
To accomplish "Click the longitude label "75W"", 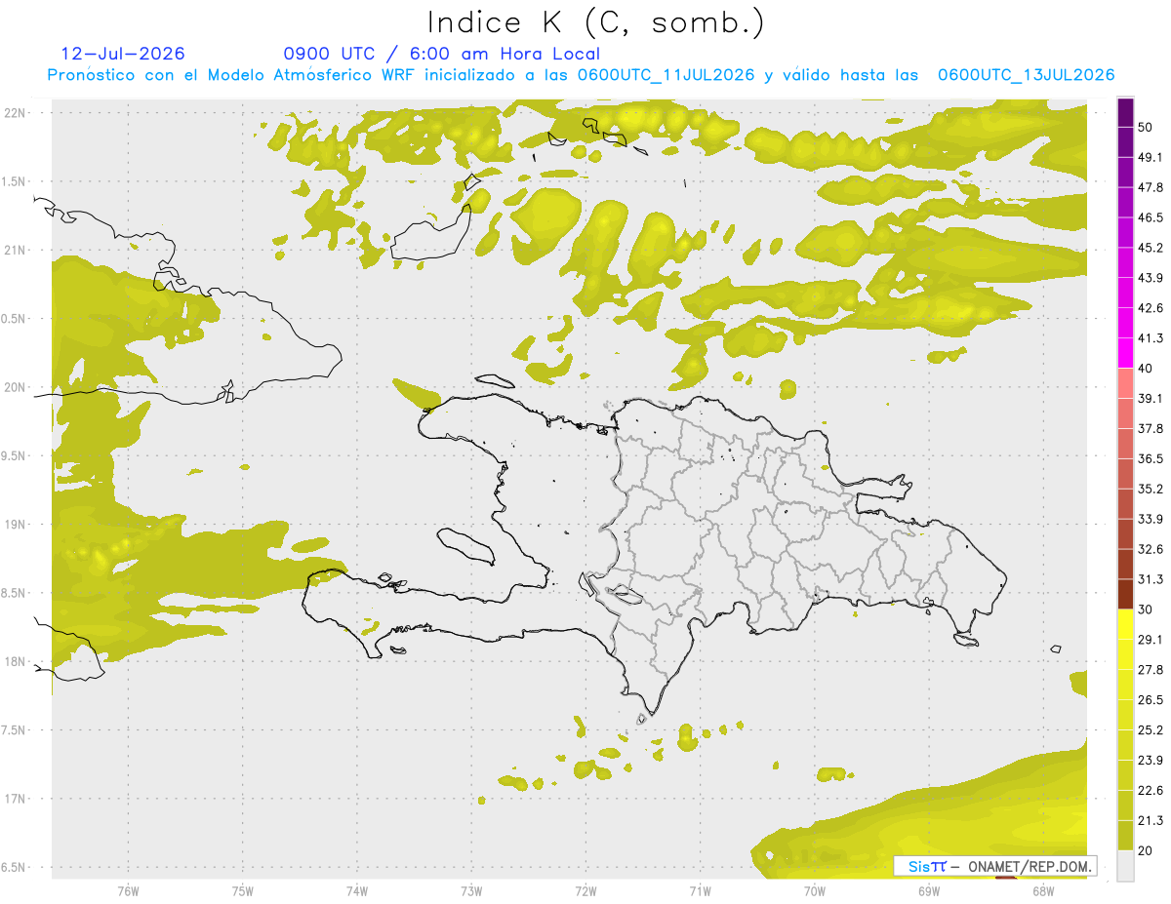I will [242, 891].
